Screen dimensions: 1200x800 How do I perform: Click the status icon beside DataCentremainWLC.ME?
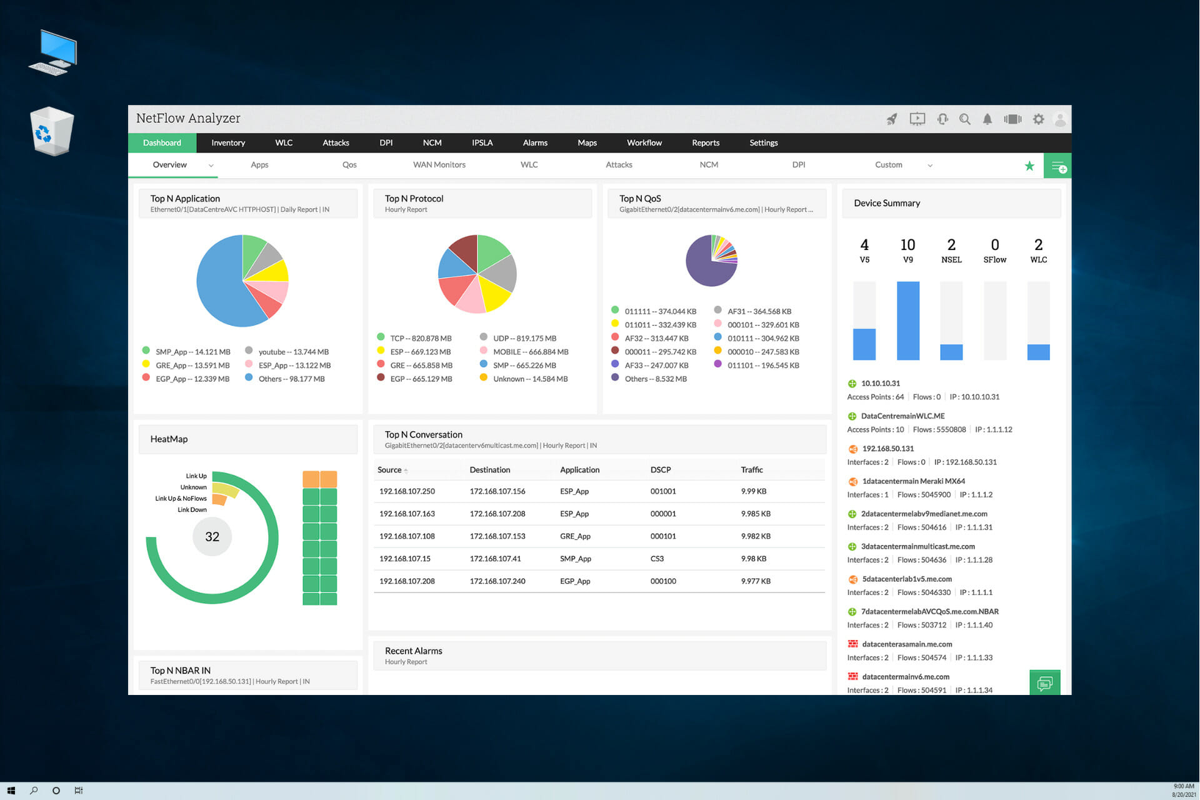852,416
